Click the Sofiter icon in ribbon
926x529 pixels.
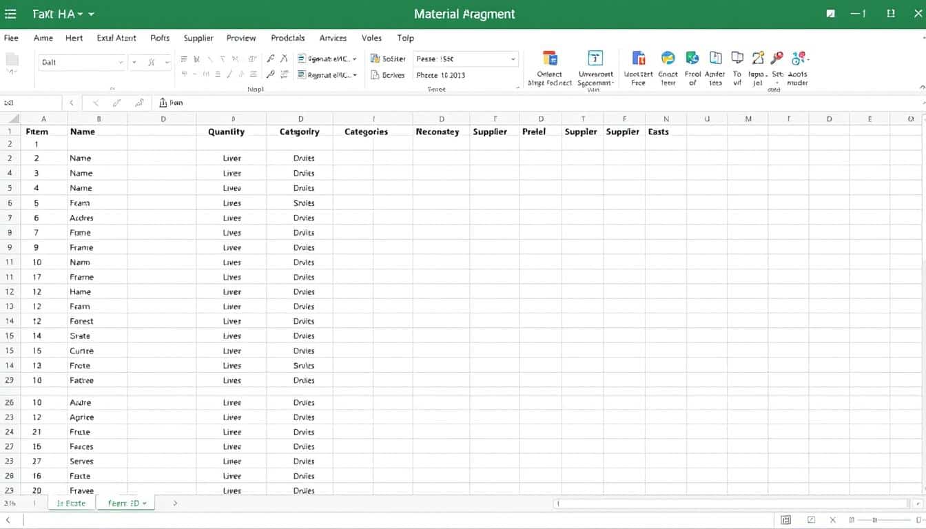pos(375,59)
